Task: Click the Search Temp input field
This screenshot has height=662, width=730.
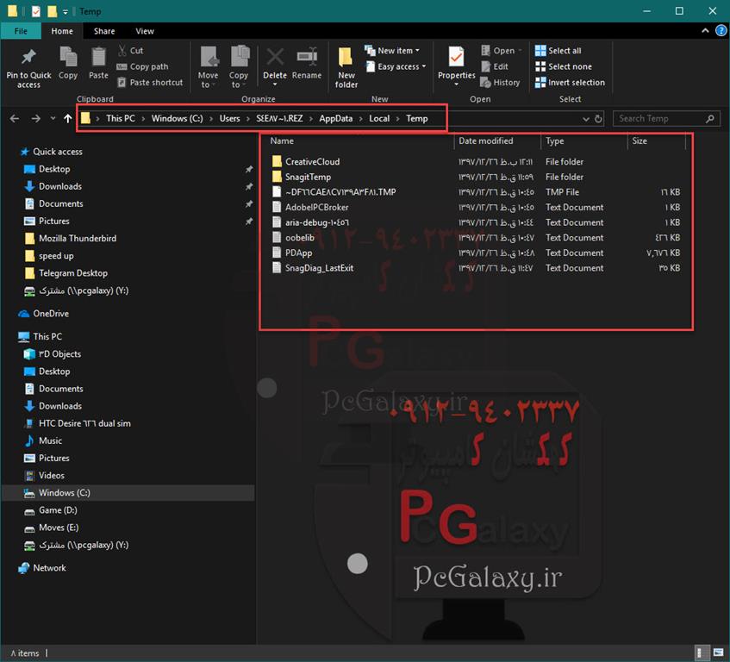Action: tap(659, 119)
